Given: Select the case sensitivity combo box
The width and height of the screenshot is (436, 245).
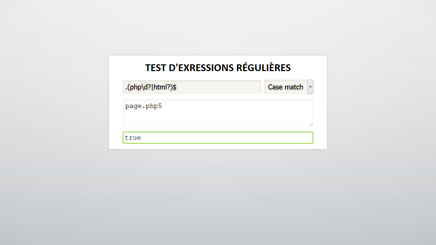Looking at the screenshot, I should coord(289,87).
